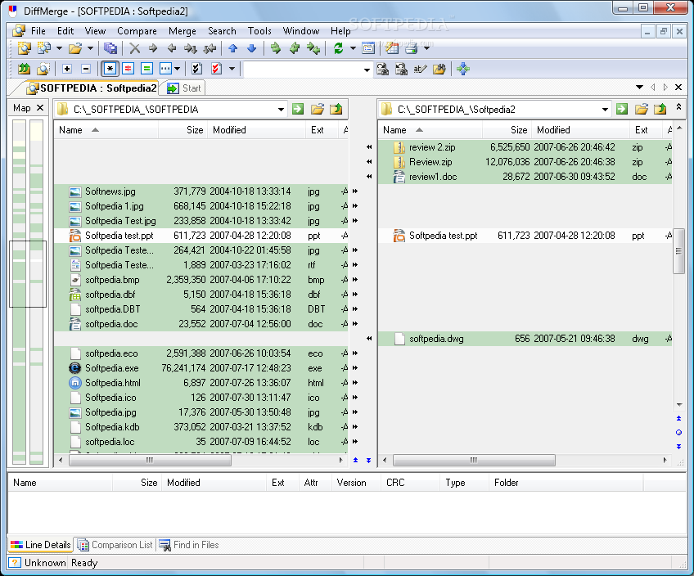Image resolution: width=694 pixels, height=576 pixels.
Task: Click the expand all plus button
Action: point(67,69)
